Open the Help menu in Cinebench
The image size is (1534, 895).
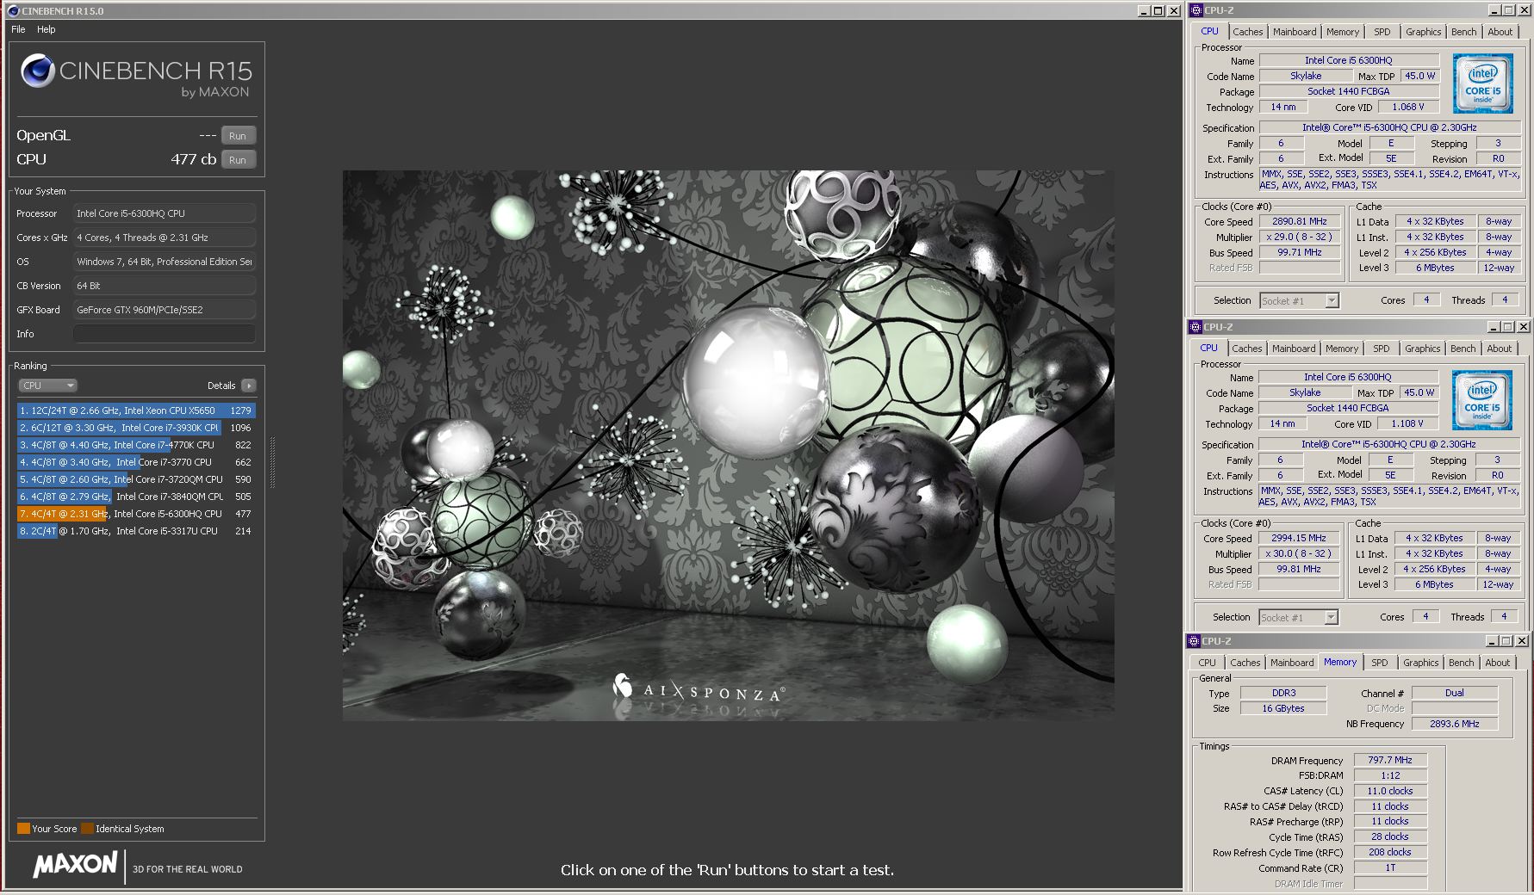(x=47, y=29)
